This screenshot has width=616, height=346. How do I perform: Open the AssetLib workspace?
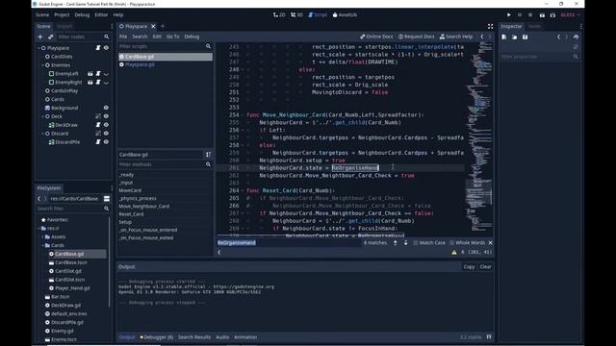(345, 15)
